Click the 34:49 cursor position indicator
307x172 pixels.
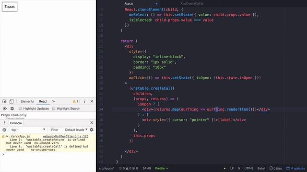point(147,168)
